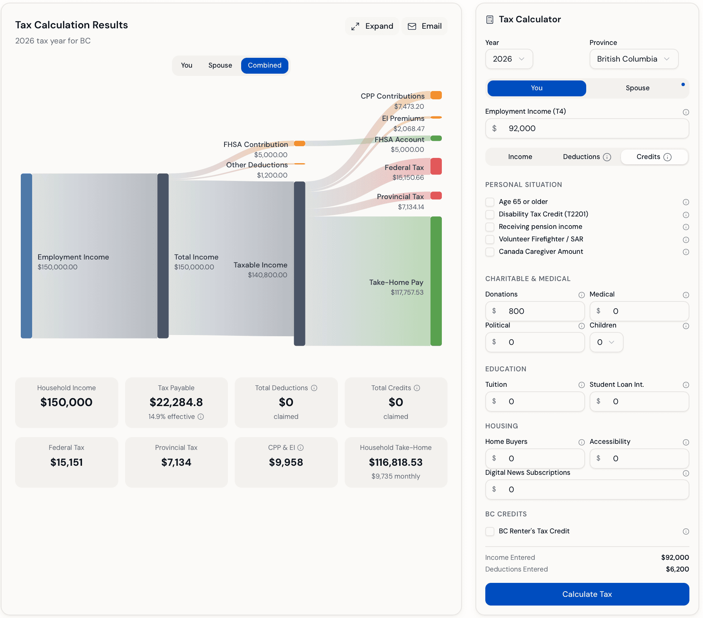Click the info icon beside Digital News Subscriptions

coord(686,473)
